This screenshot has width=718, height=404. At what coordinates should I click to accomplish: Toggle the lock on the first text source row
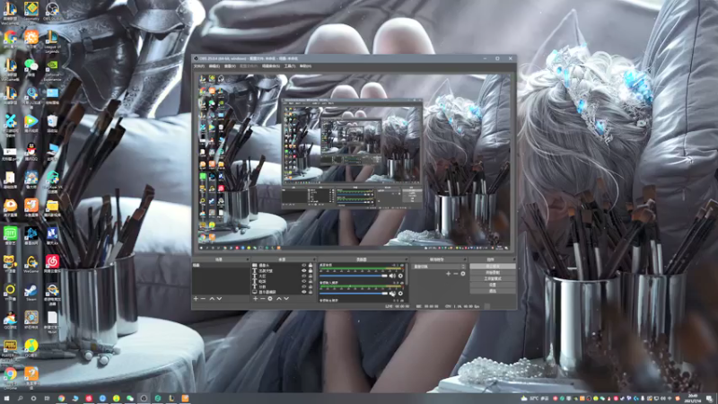tap(311, 271)
